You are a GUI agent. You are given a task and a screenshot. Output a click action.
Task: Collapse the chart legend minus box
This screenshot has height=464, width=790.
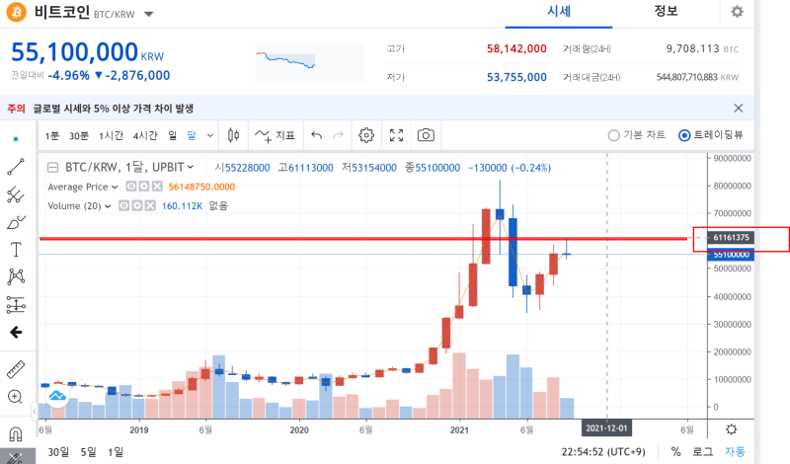pyautogui.click(x=52, y=167)
